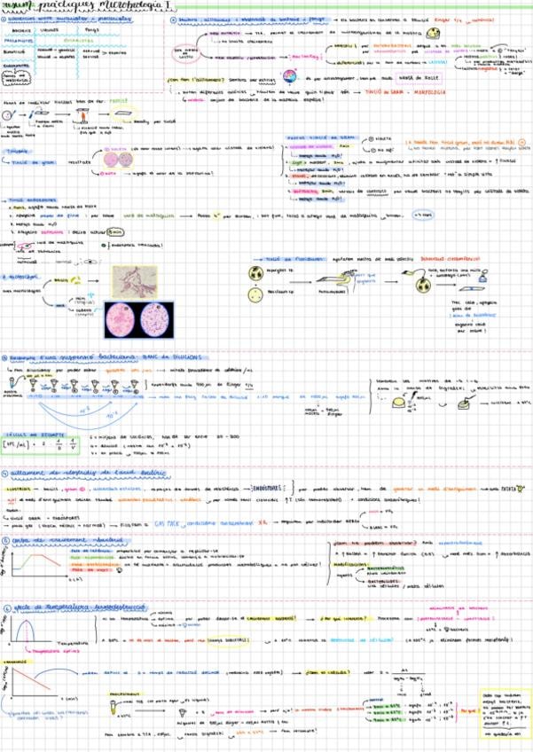The height and width of the screenshot is (752, 533).
Task: Click the yellow petri dish drawing at top
Action: tap(433, 34)
